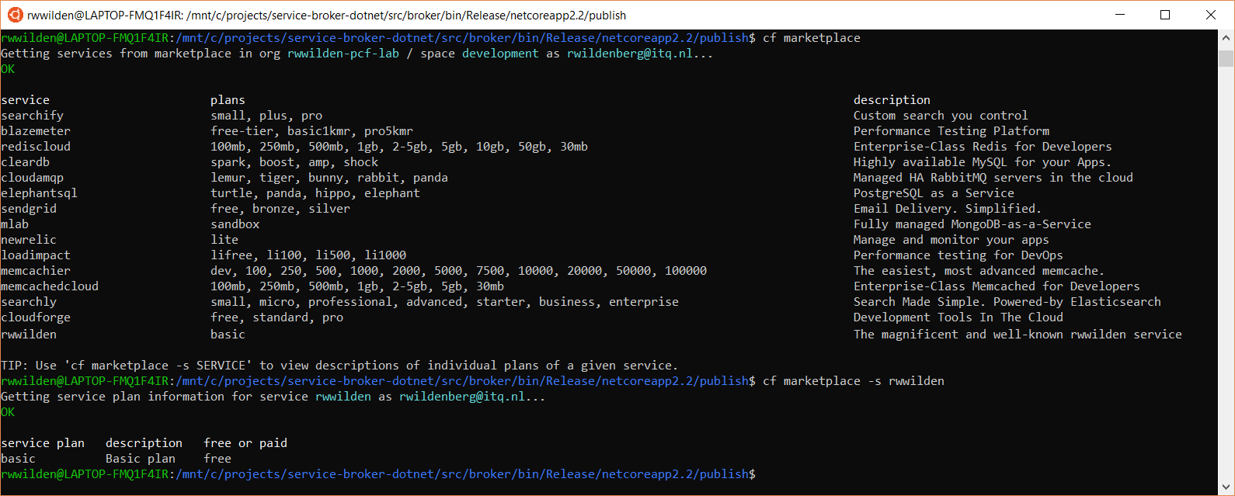The image size is (1235, 496).
Task: Click 'rwwilden' in the service column
Action: tap(29, 335)
